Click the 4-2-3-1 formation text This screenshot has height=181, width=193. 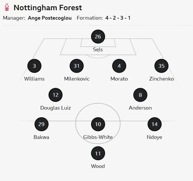(x=118, y=18)
